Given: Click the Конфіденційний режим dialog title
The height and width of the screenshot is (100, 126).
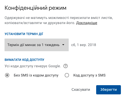Looking at the screenshot, I should pos(35,8).
